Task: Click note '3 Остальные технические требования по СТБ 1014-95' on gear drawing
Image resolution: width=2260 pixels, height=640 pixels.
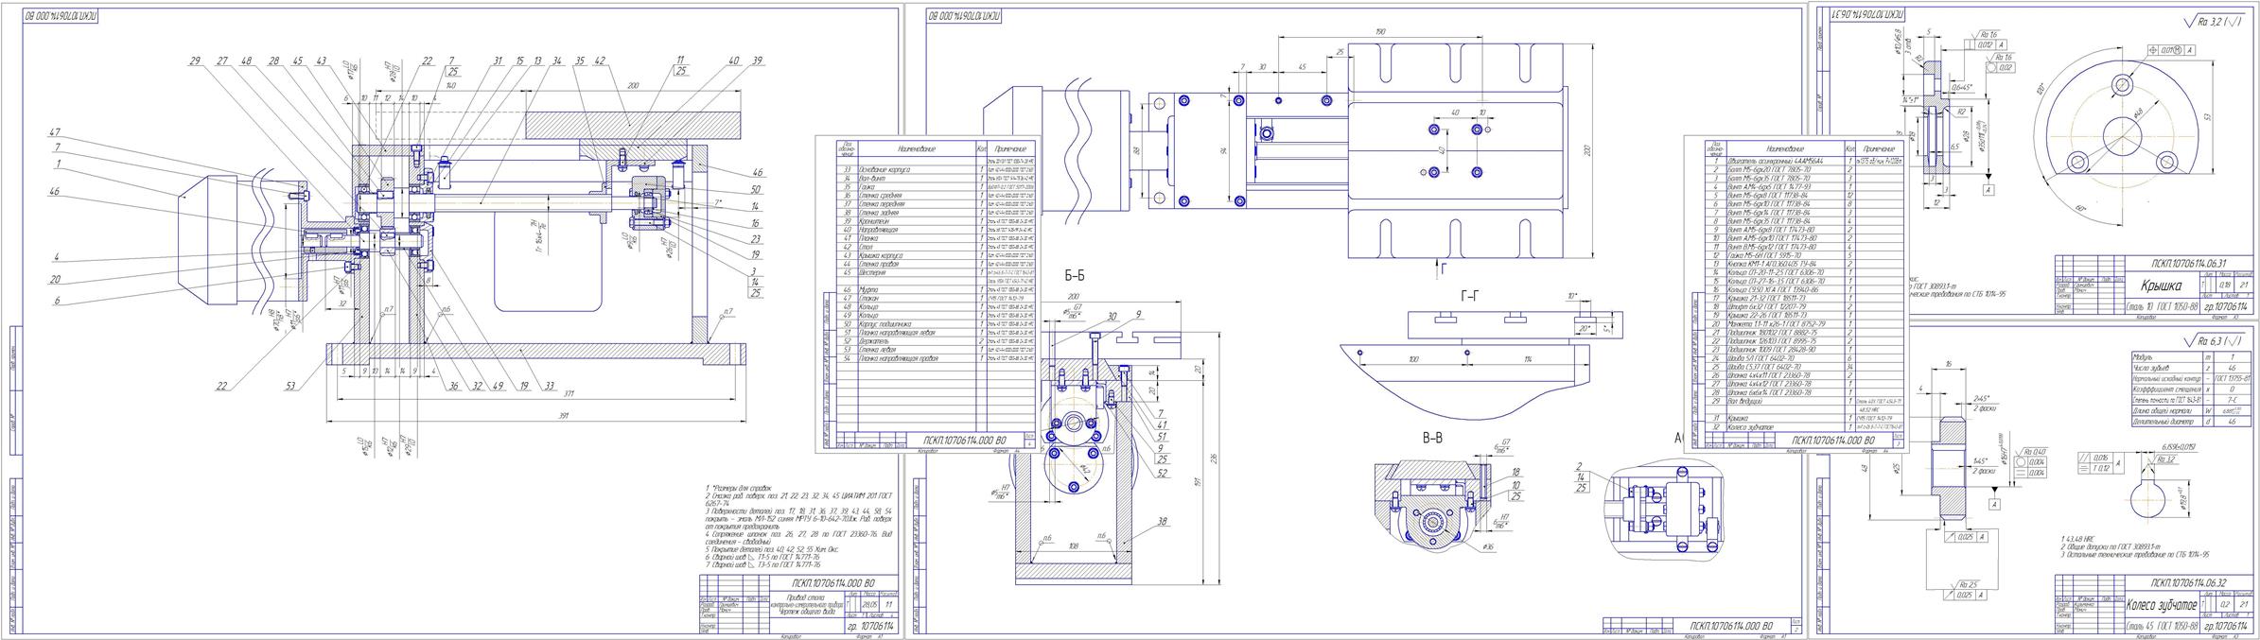Action: pyautogui.click(x=2135, y=554)
